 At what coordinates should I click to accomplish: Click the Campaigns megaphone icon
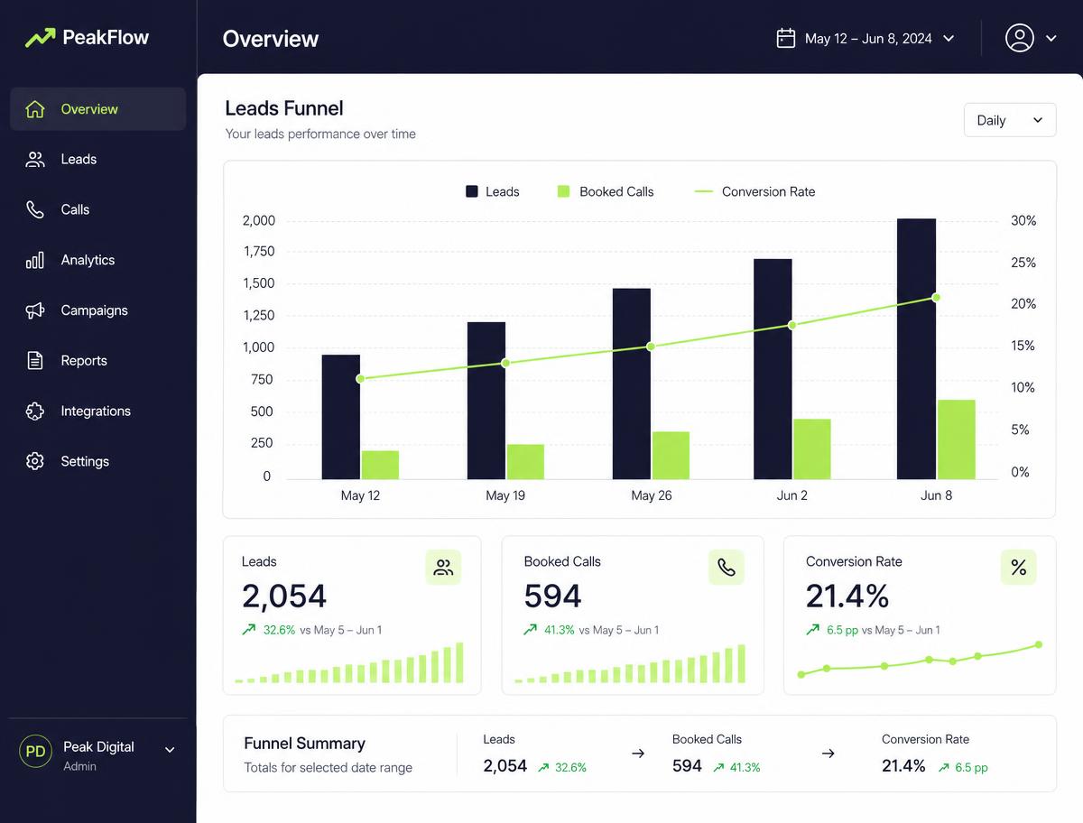click(35, 310)
